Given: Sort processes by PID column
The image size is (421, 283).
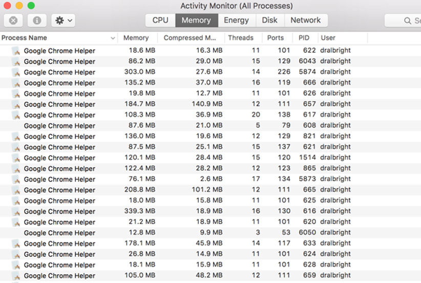Looking at the screenshot, I should [304, 38].
